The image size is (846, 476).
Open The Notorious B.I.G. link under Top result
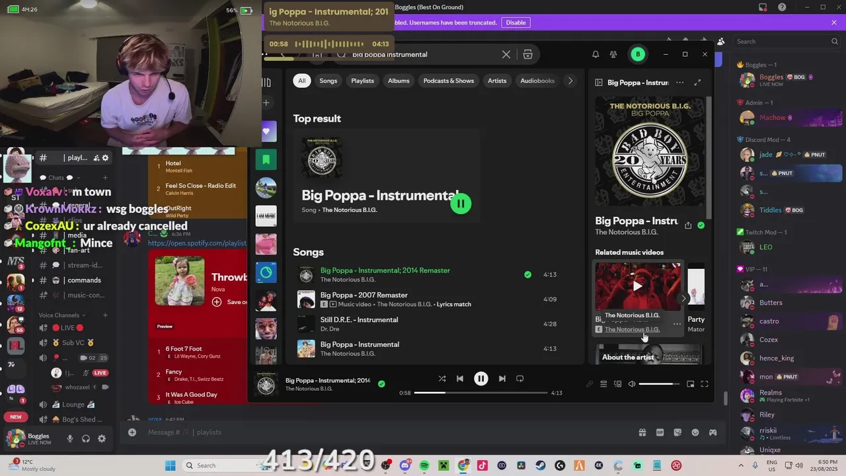click(x=350, y=210)
